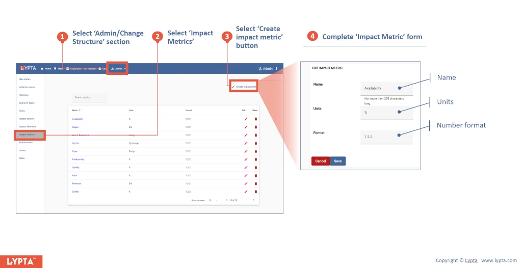Open the Opex metric link
Screen dimensions: 522x268
pos(75,151)
